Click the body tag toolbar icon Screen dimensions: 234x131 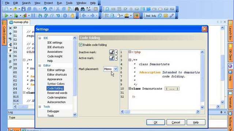pos(154,16)
